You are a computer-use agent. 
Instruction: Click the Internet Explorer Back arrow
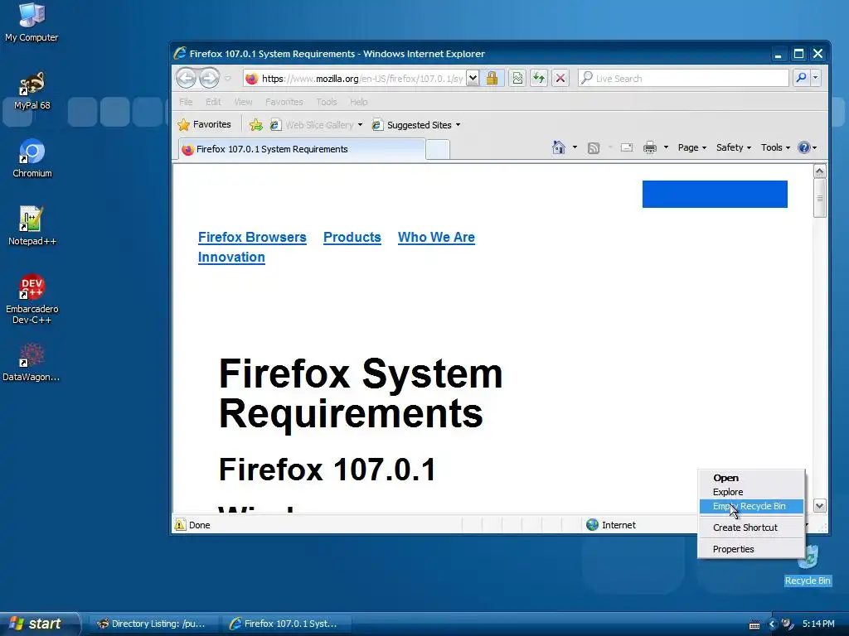tap(186, 78)
